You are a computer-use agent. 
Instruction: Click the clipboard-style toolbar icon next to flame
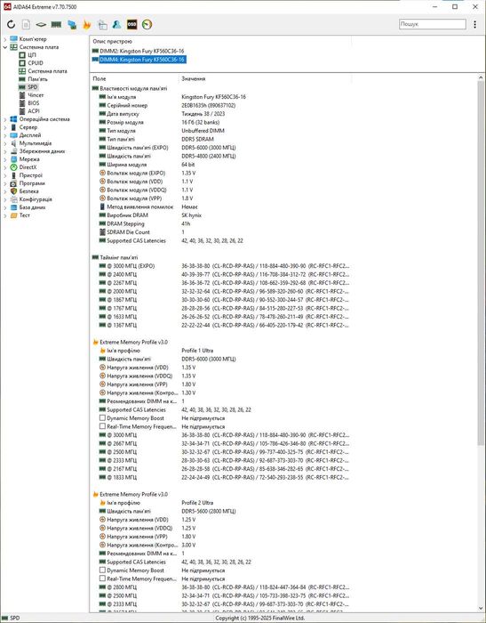tap(102, 24)
